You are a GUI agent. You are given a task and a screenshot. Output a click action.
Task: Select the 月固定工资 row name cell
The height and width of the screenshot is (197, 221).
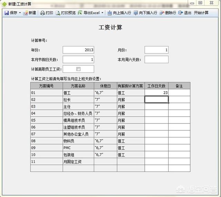pos(78,161)
